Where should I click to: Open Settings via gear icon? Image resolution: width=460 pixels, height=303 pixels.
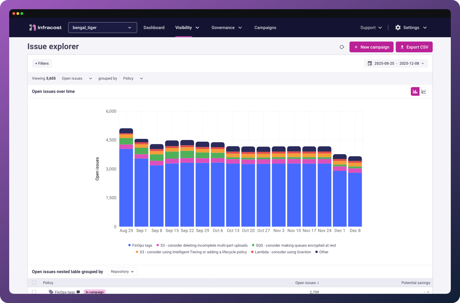pos(398,28)
